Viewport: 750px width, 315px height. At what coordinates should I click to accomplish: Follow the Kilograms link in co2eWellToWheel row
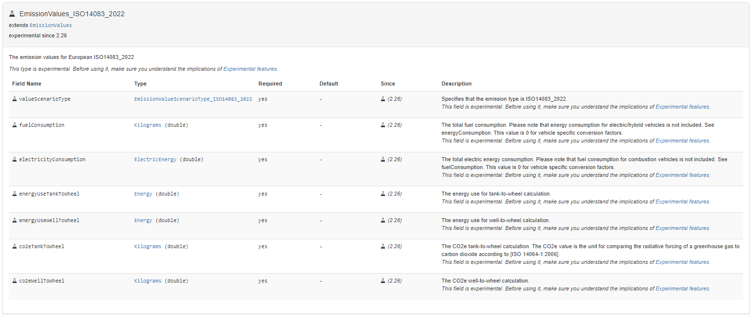(147, 281)
